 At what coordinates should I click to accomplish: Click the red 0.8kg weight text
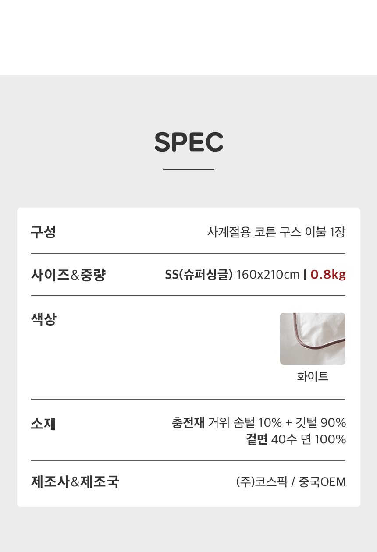(328, 275)
